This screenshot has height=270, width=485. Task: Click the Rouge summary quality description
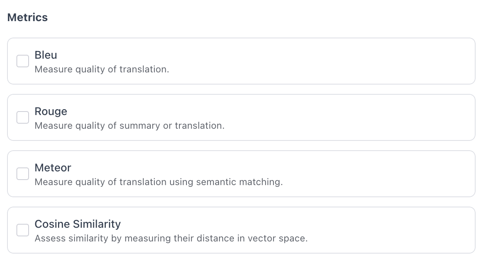coord(129,125)
